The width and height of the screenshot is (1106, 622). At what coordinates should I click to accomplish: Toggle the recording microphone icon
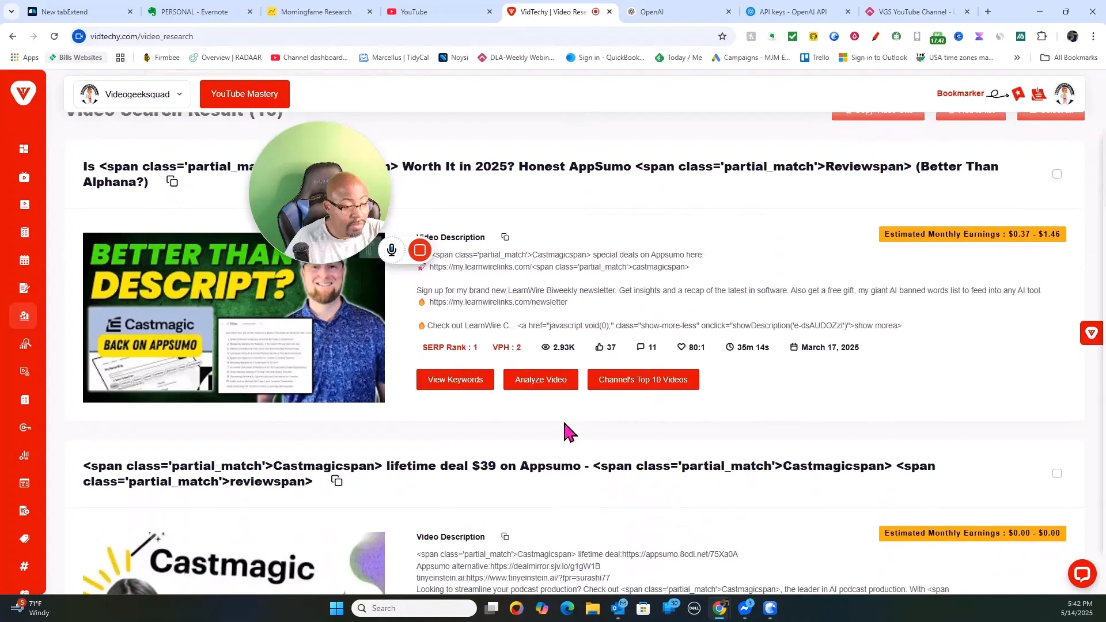392,250
